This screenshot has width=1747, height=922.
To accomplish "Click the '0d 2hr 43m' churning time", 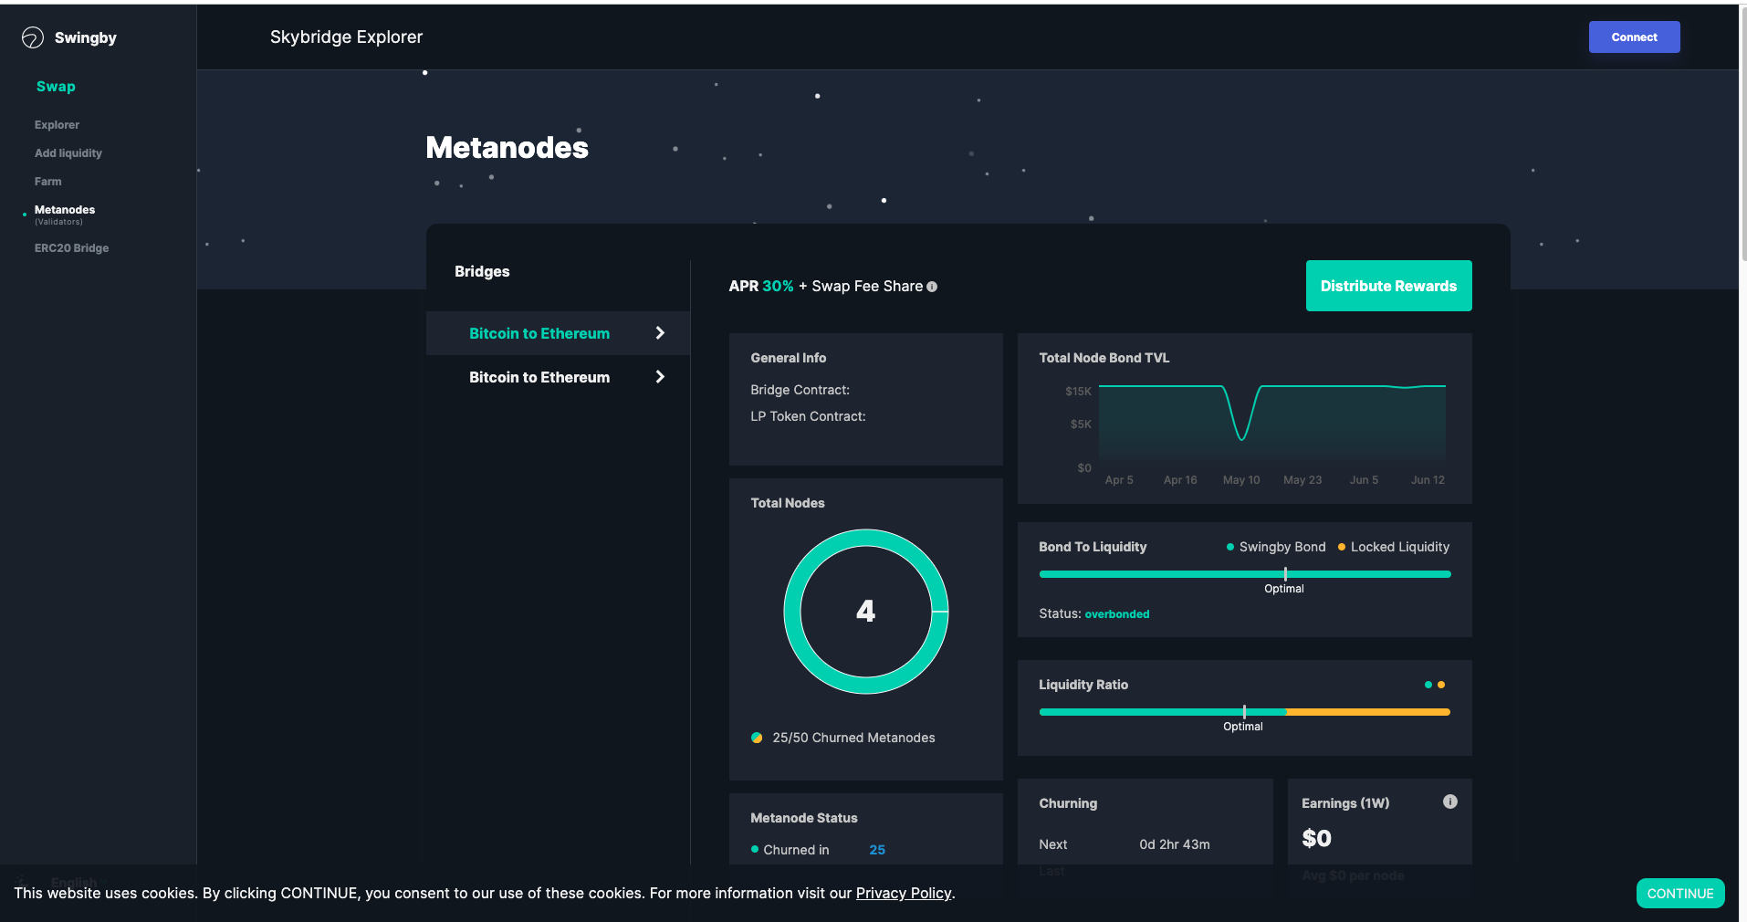I will [x=1175, y=844].
